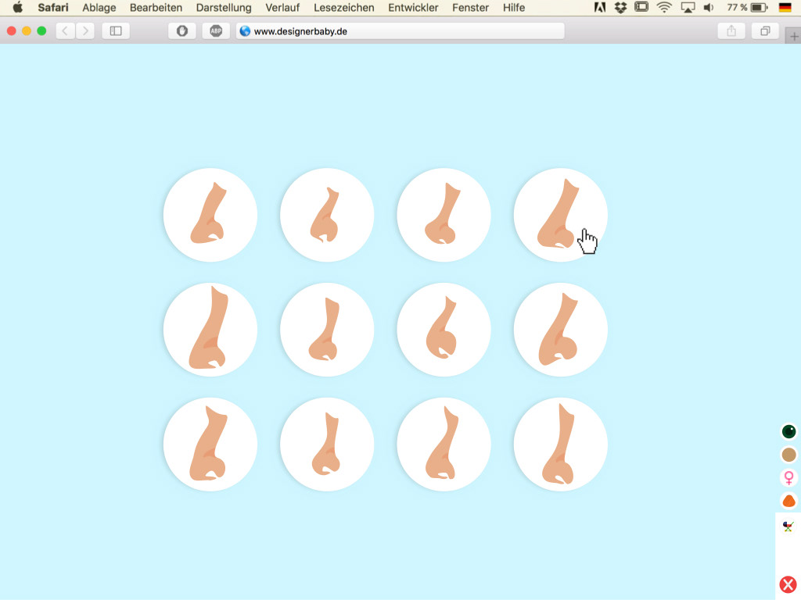The height and width of the screenshot is (600, 801).
Task: Add a new tab with plus button
Action: (793, 36)
